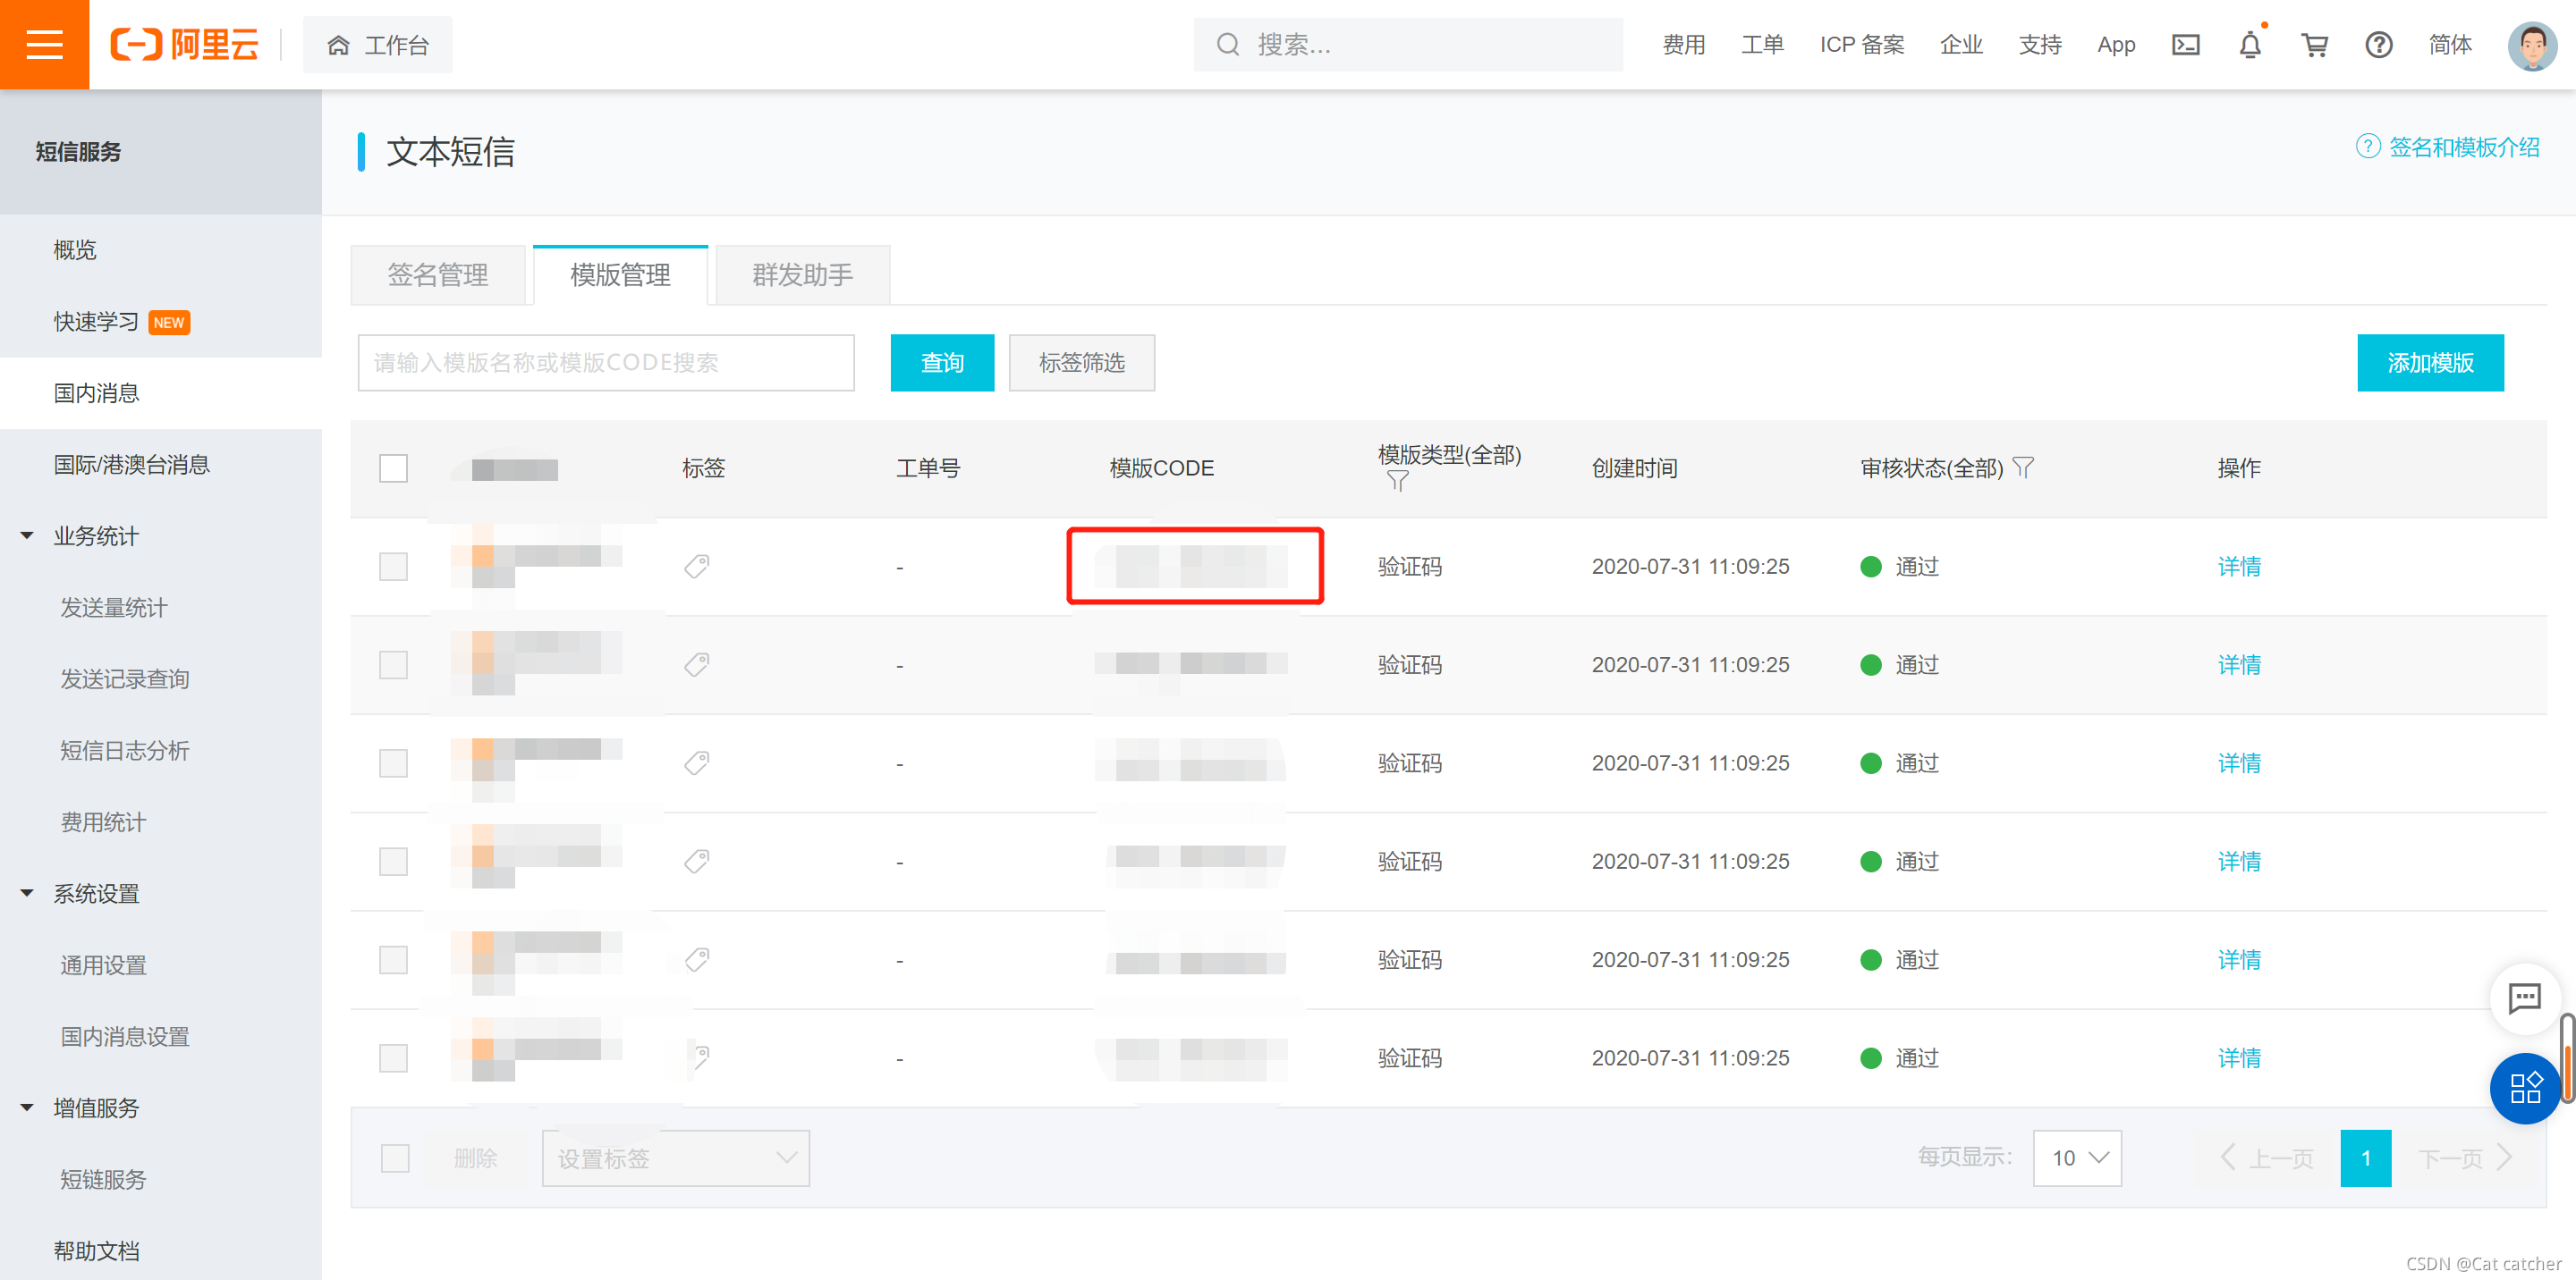Open 工单 in the top navigation
Screen dimensions: 2576x1280
pos(1762,45)
